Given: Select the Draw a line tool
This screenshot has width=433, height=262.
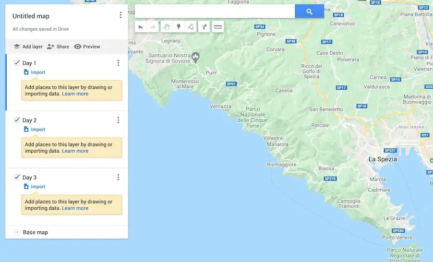Looking at the screenshot, I should [x=191, y=27].
